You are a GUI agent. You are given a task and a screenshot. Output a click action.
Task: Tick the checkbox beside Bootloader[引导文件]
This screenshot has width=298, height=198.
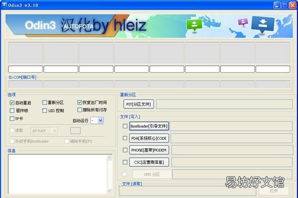[125, 126]
